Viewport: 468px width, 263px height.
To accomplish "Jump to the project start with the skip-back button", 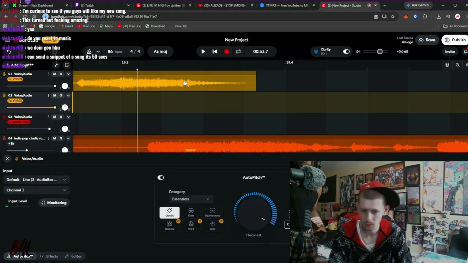I will (215, 52).
